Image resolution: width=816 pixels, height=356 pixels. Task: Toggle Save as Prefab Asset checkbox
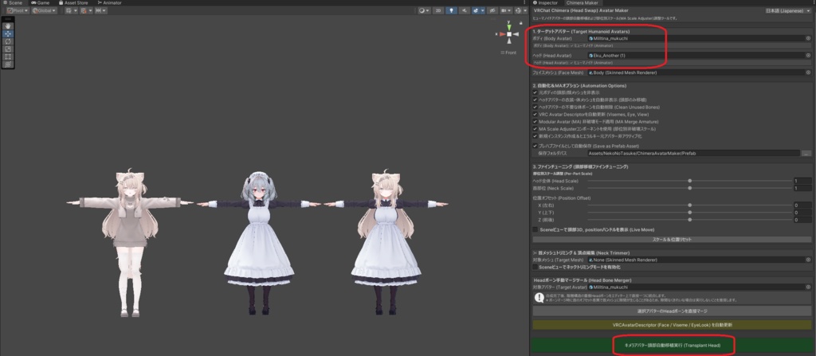point(535,146)
